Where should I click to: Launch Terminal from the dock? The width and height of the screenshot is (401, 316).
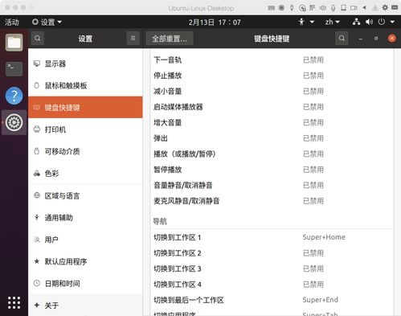pyautogui.click(x=14, y=68)
